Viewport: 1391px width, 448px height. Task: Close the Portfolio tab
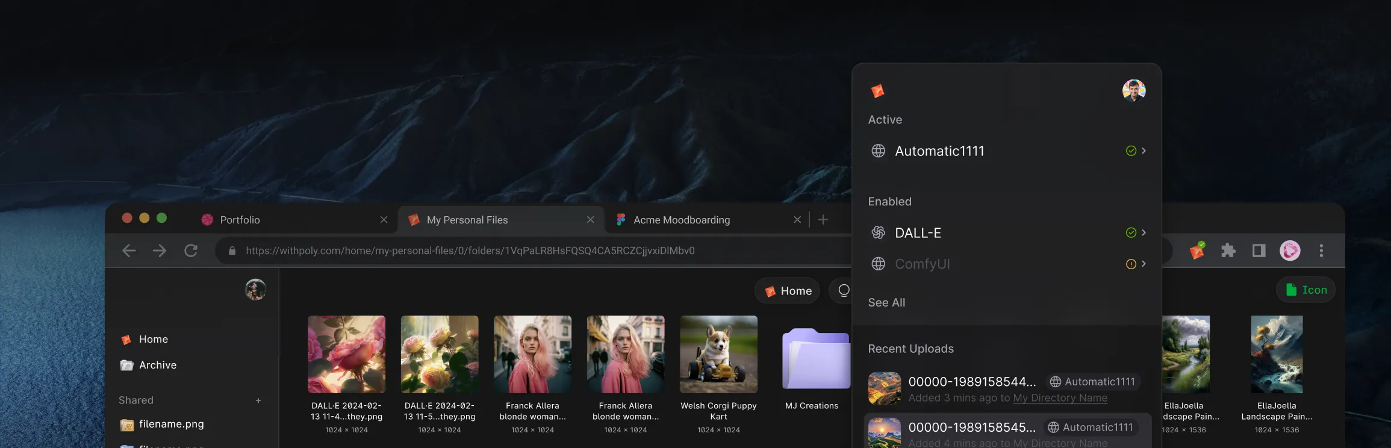pyautogui.click(x=384, y=220)
